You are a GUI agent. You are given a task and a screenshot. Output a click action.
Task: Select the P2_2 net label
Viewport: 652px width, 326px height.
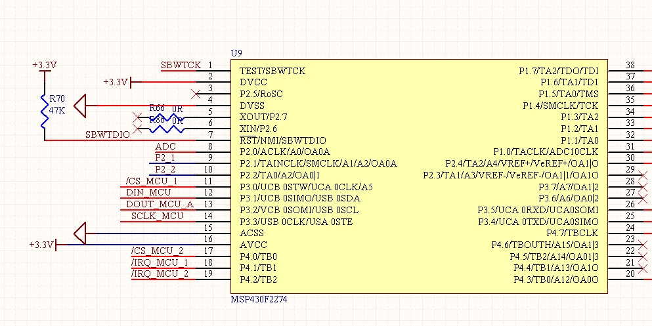tap(165, 169)
